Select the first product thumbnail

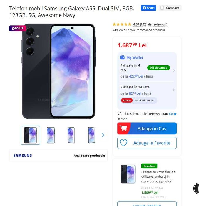pyautogui.click(x=30, y=135)
